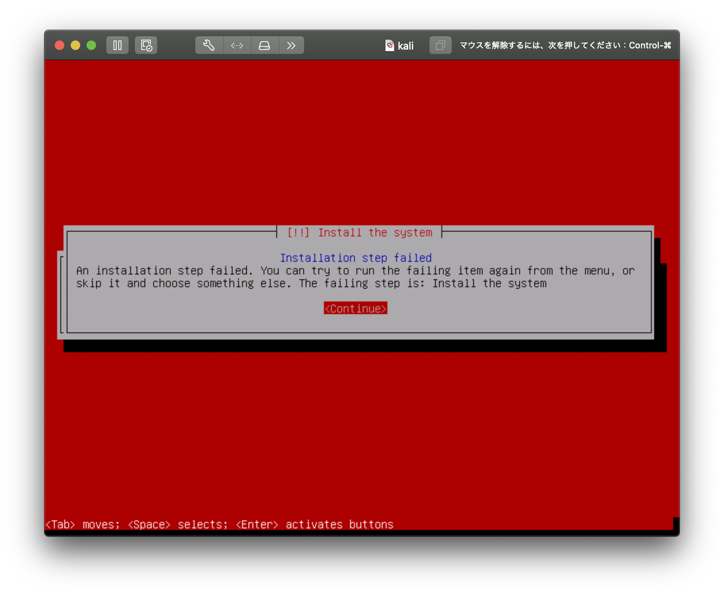Click the 'kali' window title text
Viewport: 724px width, 595px height.
(x=406, y=46)
